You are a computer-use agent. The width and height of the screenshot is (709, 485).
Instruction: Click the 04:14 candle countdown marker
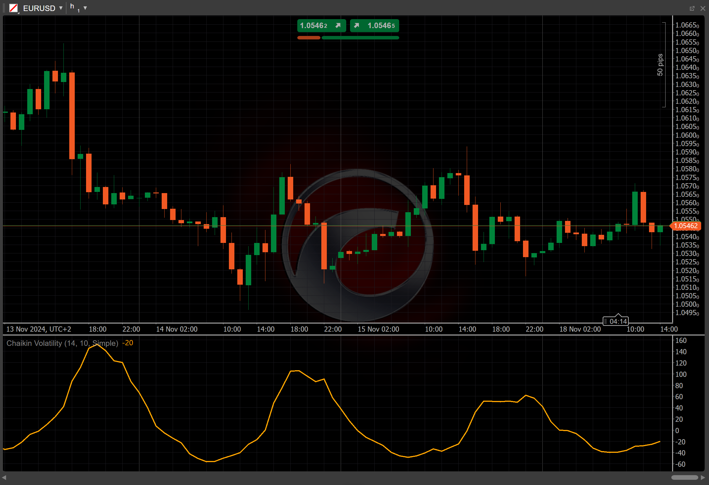pos(616,321)
